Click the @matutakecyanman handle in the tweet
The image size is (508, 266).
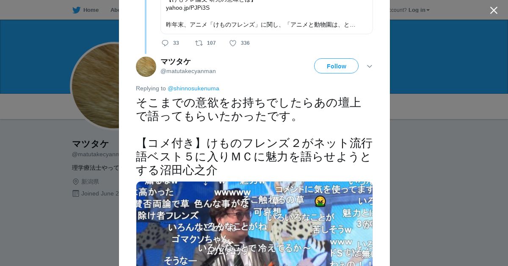point(188,71)
